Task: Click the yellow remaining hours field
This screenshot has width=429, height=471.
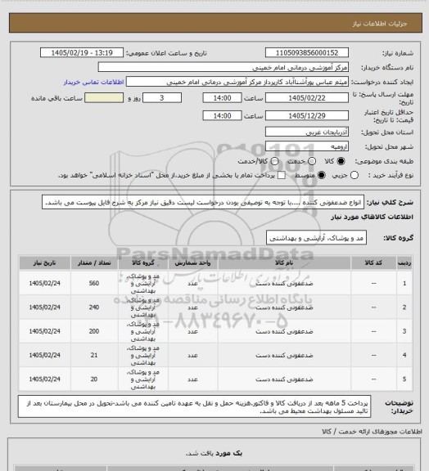Action: click(104, 98)
